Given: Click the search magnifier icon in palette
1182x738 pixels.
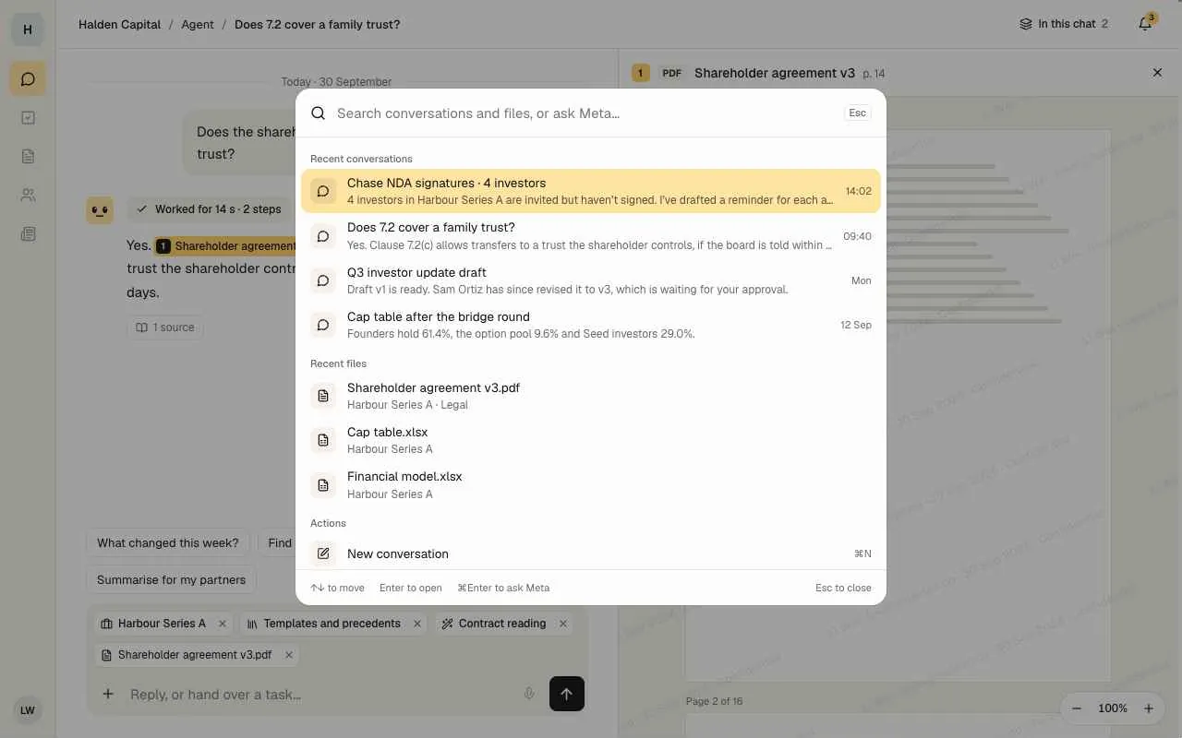Looking at the screenshot, I should [318, 113].
